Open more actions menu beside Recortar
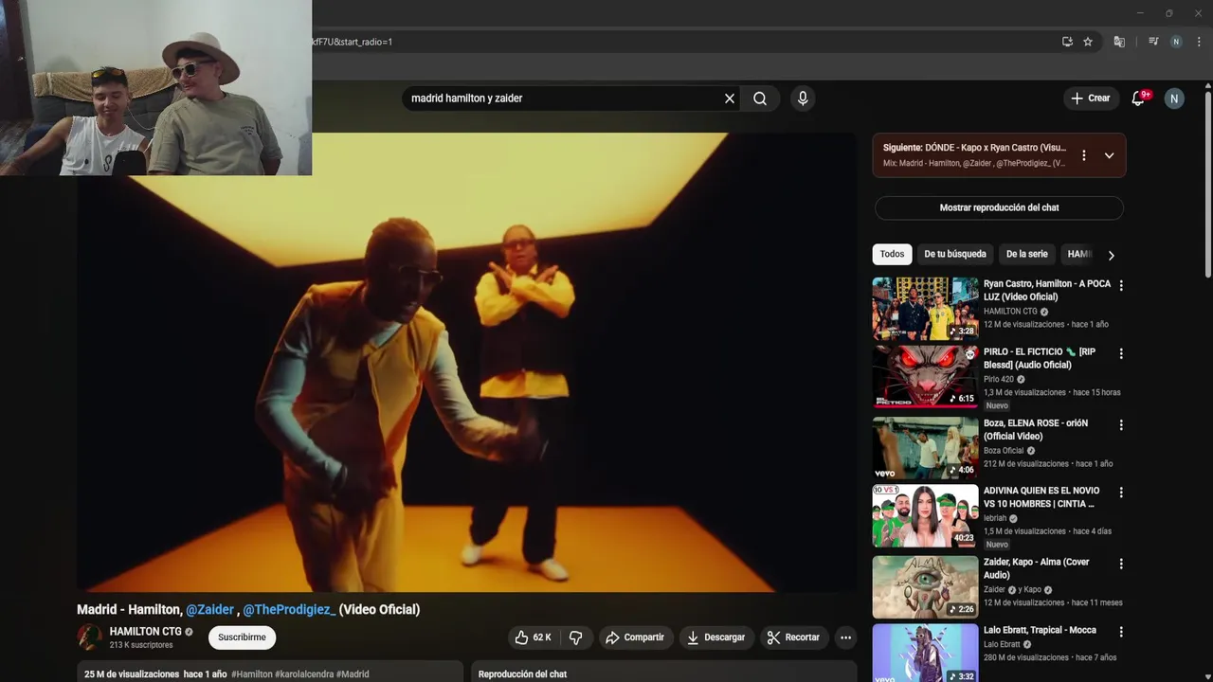This screenshot has height=682, width=1213. (845, 637)
